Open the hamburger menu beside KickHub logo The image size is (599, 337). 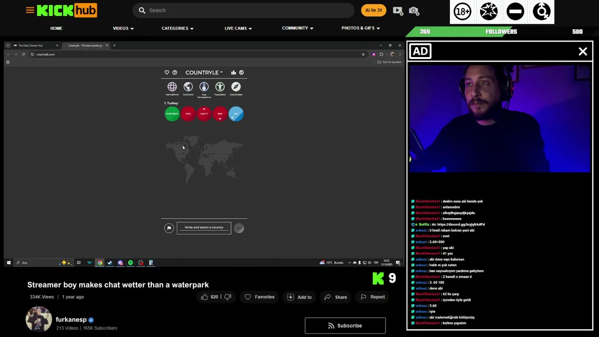(30, 10)
